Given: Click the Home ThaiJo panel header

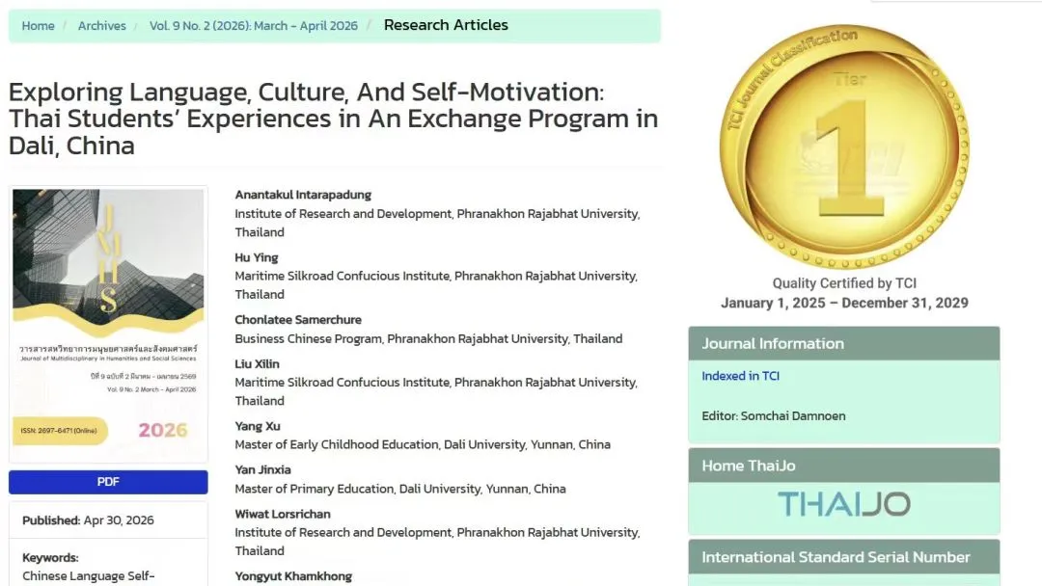Looking at the screenshot, I should click(844, 466).
